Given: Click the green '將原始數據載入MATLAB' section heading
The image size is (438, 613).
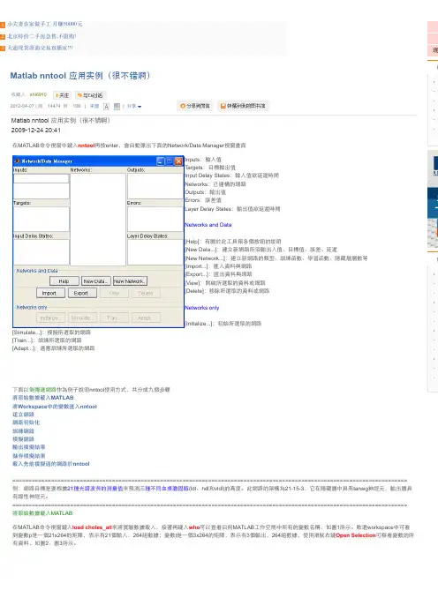Looking at the screenshot, I should (x=42, y=513).
